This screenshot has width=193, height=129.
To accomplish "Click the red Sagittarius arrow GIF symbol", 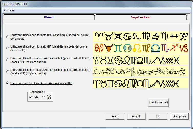I will click(x=174, y=48).
